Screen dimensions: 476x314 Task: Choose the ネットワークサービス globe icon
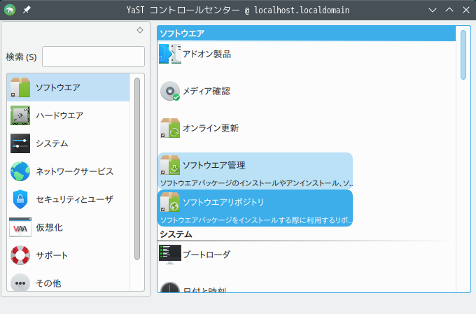coord(20,171)
